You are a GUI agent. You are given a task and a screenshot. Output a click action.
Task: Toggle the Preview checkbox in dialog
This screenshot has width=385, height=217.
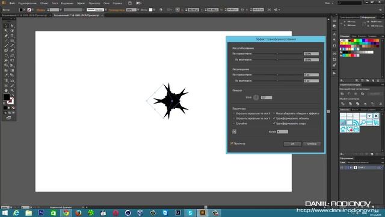point(232,143)
